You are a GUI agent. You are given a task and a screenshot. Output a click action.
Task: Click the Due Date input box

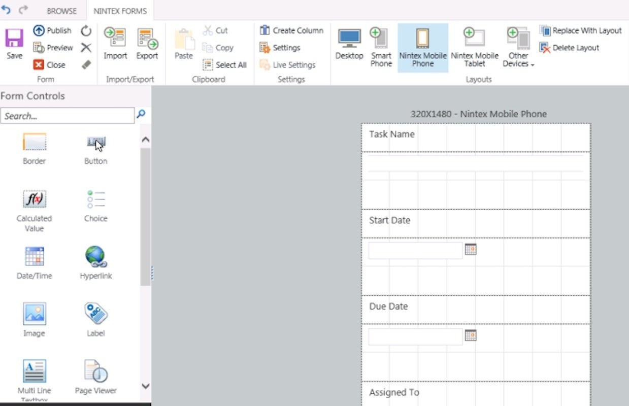point(415,336)
